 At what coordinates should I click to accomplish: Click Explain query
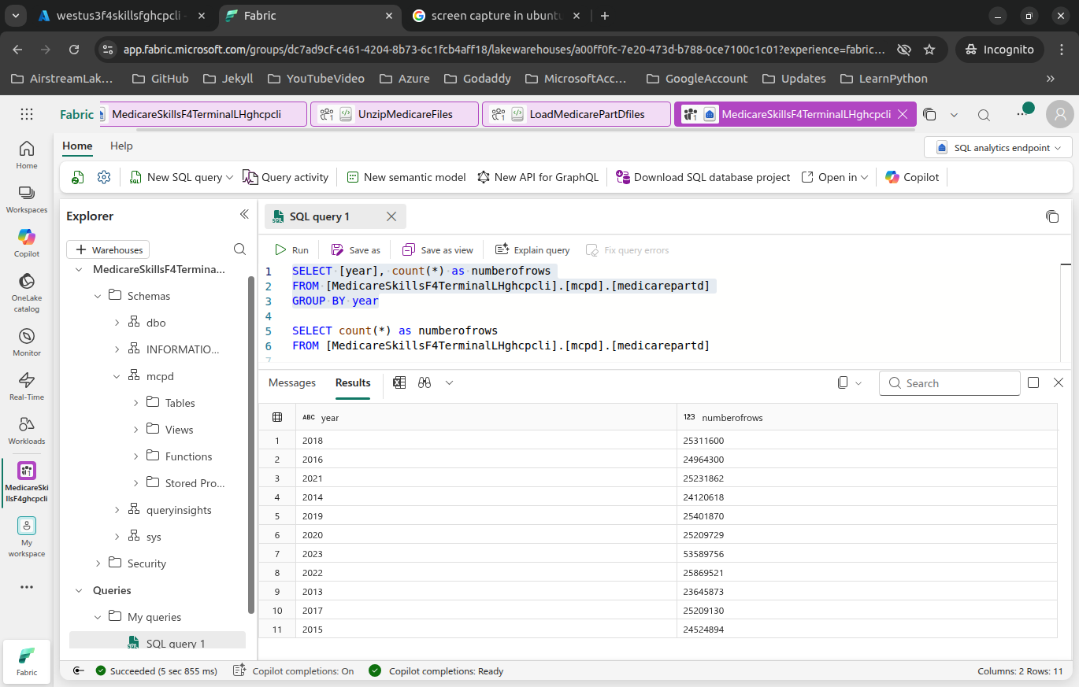click(x=532, y=249)
